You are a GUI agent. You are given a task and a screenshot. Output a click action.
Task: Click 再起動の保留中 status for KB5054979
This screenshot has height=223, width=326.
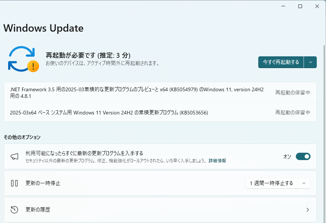tap(292, 93)
